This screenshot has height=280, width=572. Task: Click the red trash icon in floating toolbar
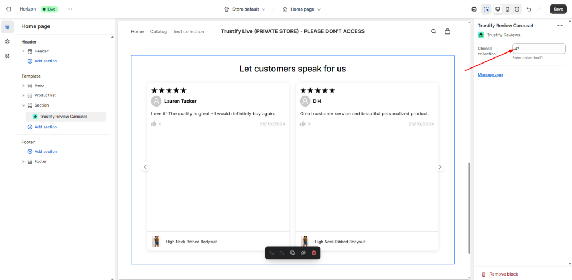[x=314, y=253]
